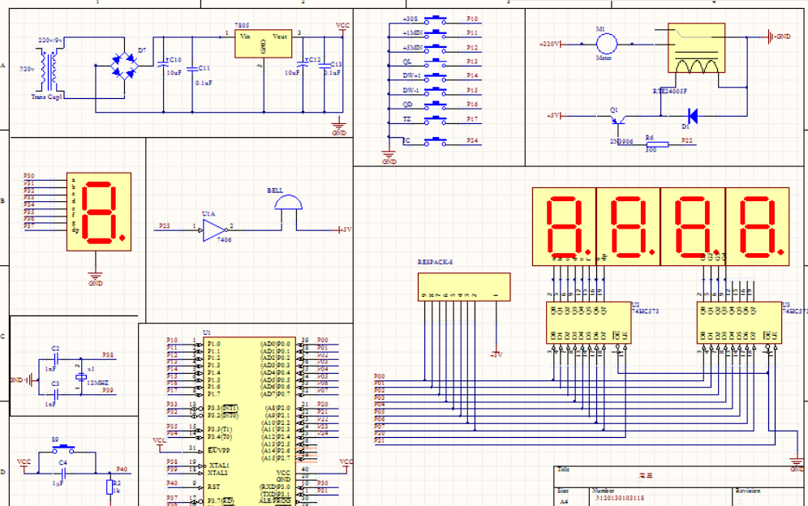Viewport: 808px width, 506px height.
Task: Select the fourth digit of four-digit display
Action: 757,227
